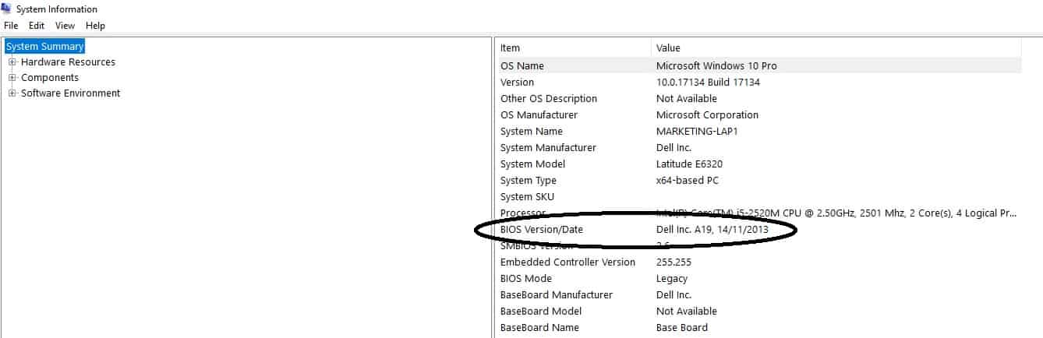1043x338 pixels.
Task: Click value Latitude E6320
Action: point(688,164)
